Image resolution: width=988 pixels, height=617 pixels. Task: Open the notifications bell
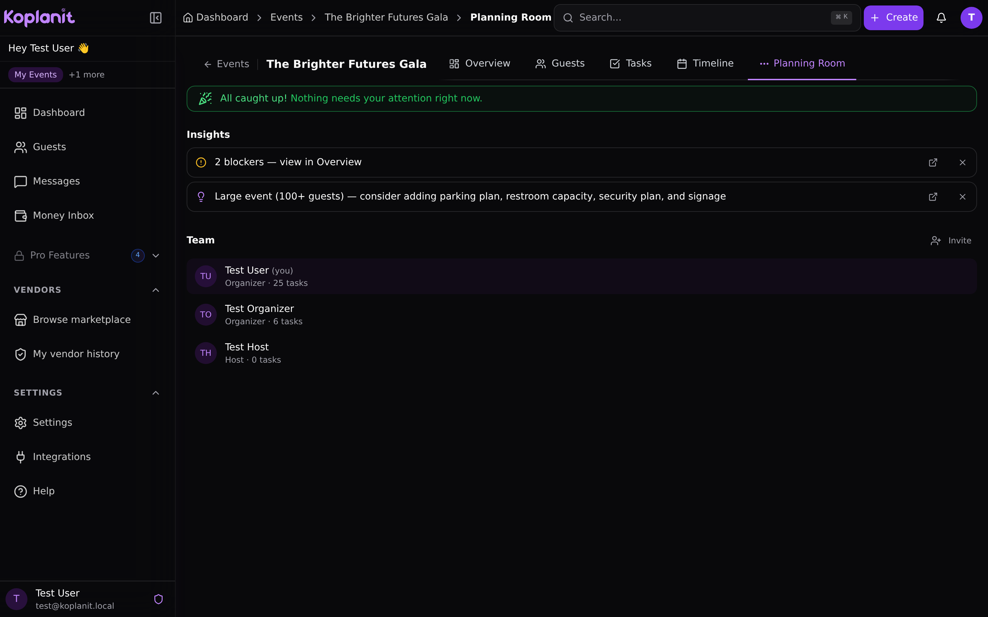point(941,17)
